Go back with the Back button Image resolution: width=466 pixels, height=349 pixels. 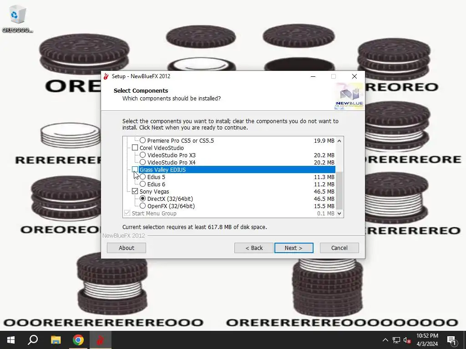(254, 248)
